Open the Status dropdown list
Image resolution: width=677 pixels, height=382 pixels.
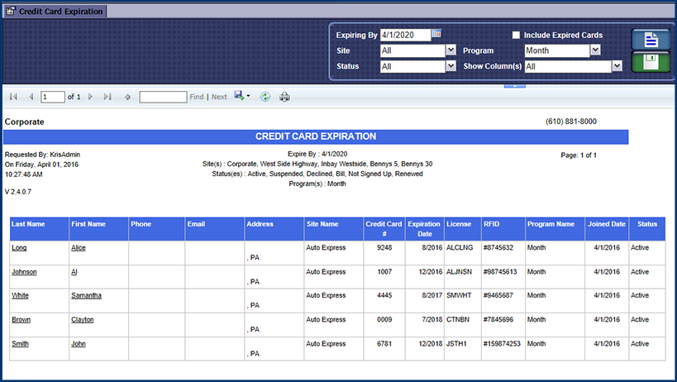tap(451, 66)
